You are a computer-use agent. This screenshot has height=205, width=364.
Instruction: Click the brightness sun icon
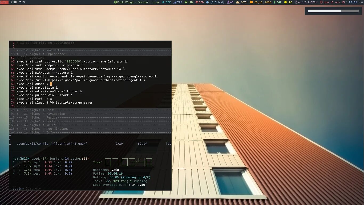click(x=285, y=2)
